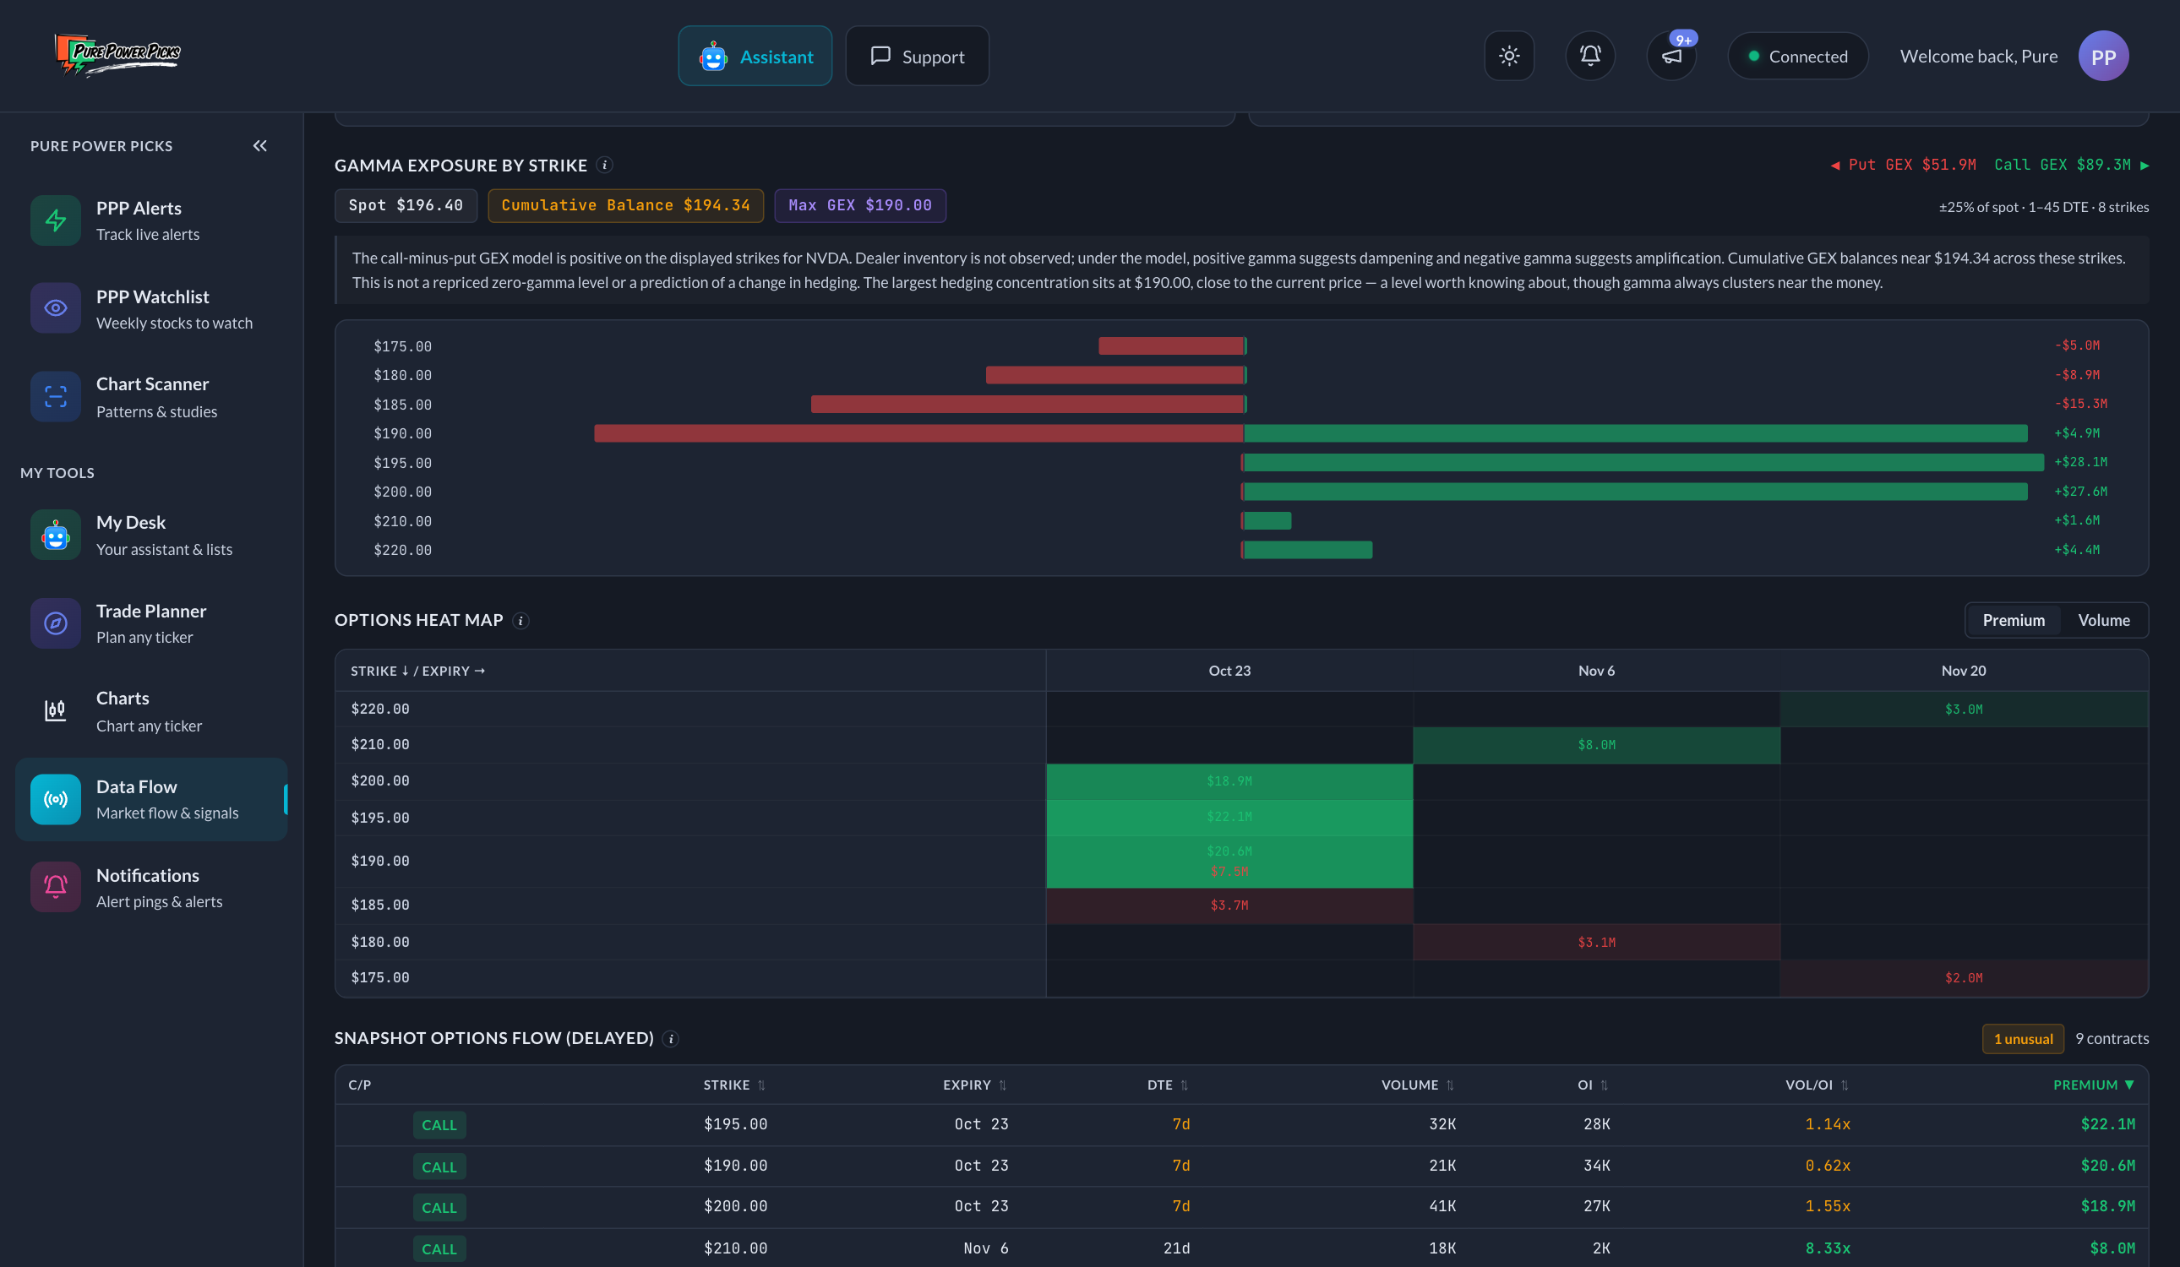Click Cumulative Balance $194.34 chip

(625, 206)
